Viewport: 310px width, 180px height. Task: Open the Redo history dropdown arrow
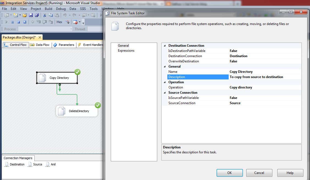pyautogui.click(x=79, y=15)
